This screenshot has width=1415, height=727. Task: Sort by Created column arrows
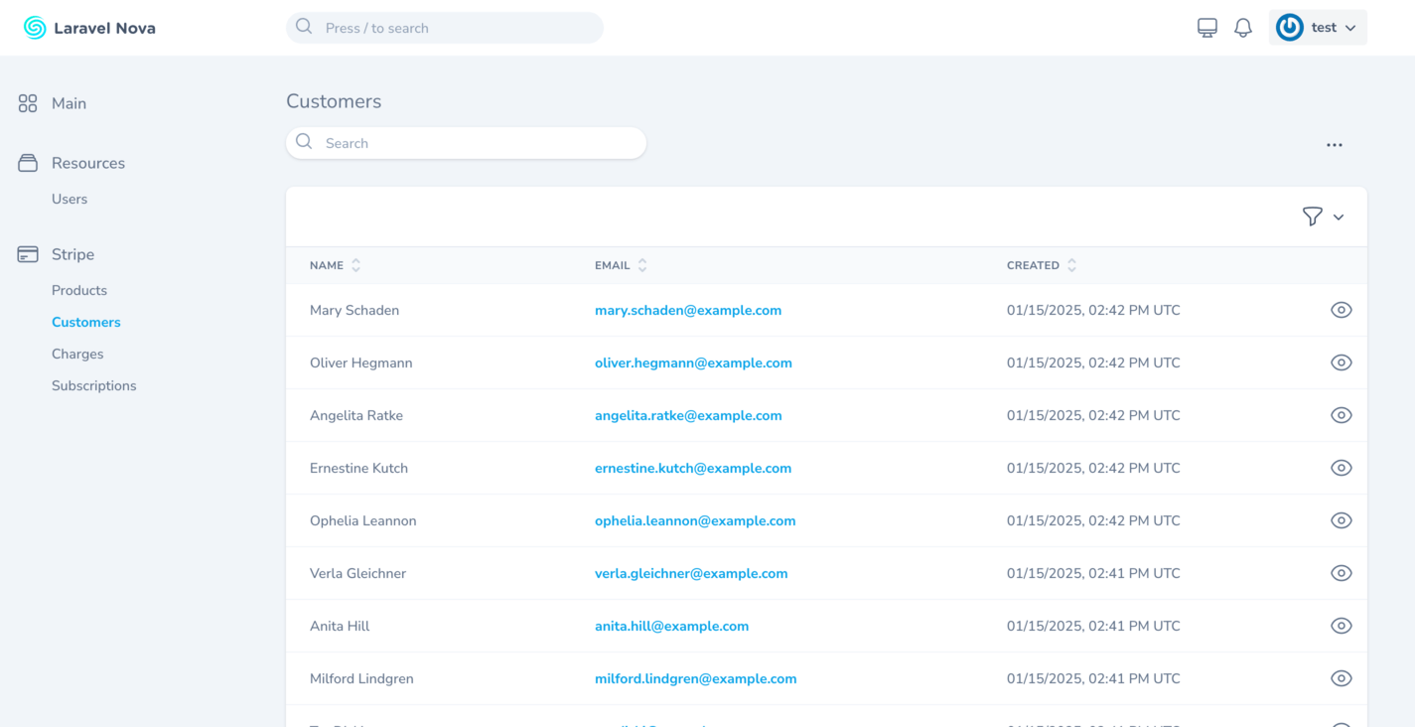[1071, 265]
